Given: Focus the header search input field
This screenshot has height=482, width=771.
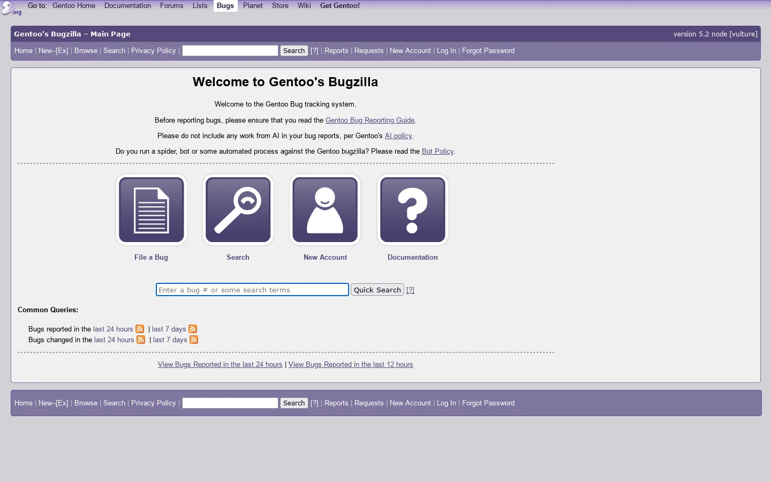Looking at the screenshot, I should point(230,51).
